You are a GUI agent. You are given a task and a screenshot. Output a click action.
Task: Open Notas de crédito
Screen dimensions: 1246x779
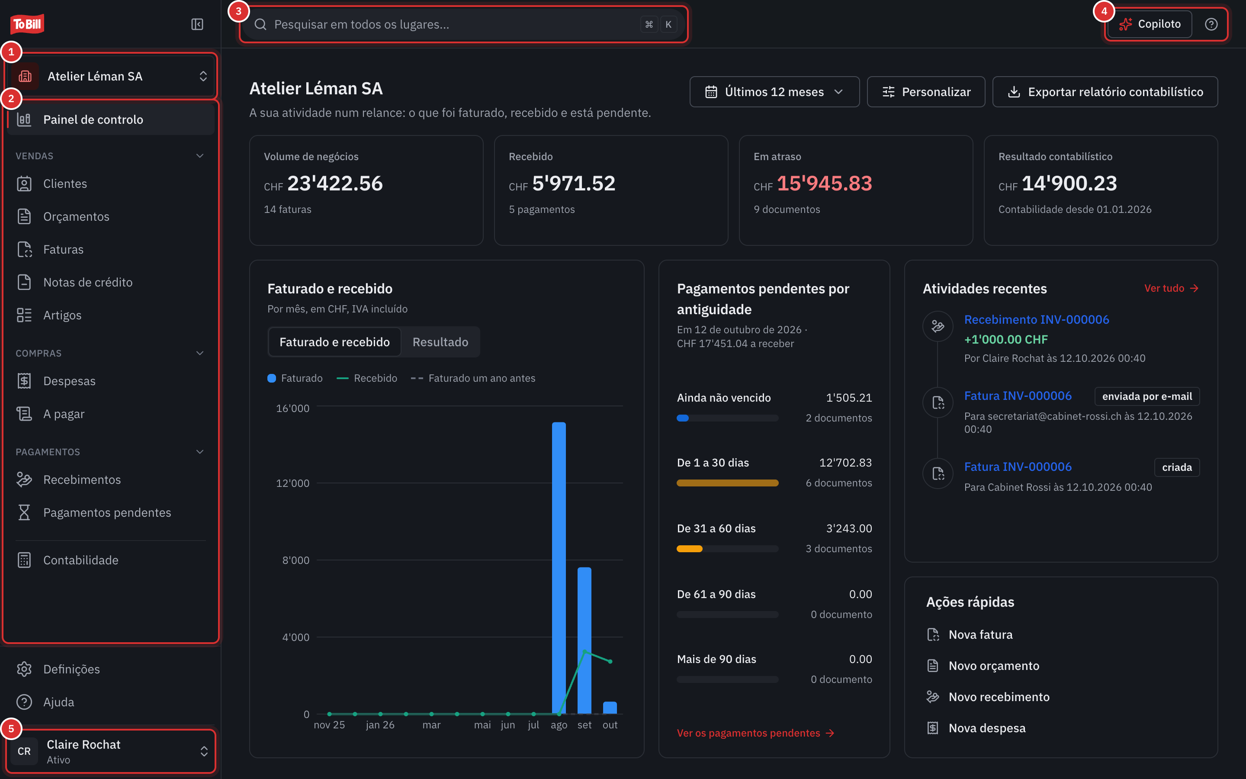click(111, 283)
